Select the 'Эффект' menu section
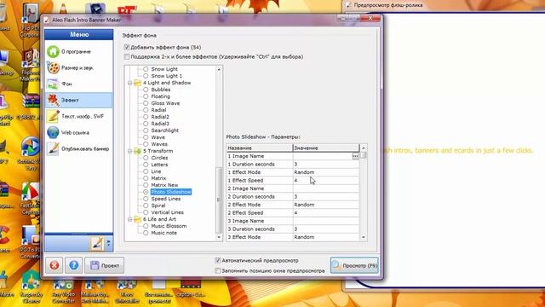The height and width of the screenshot is (307, 545). click(x=78, y=101)
